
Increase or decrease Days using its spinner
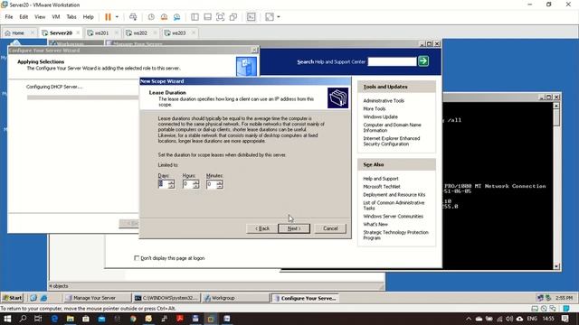pos(171,184)
